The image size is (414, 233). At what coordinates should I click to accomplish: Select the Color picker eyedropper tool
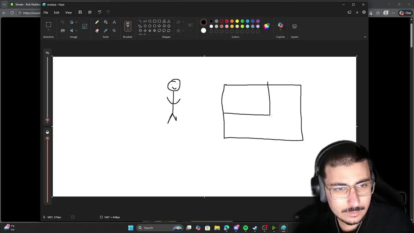105,30
